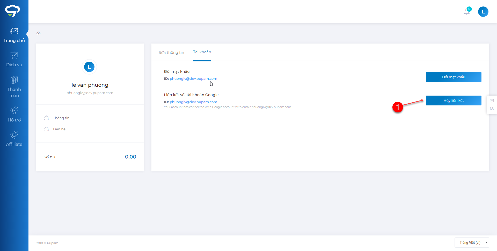Image resolution: width=497 pixels, height=251 pixels.
Task: Click the icon beside Thông tin
Action: pos(46,118)
